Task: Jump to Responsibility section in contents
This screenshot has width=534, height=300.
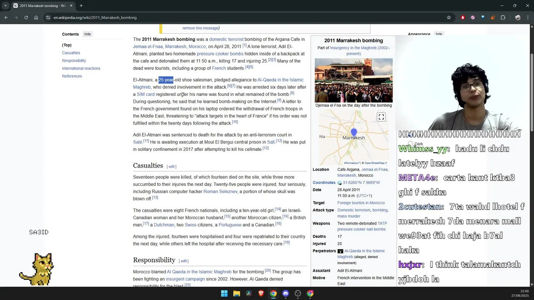Action: (x=74, y=60)
